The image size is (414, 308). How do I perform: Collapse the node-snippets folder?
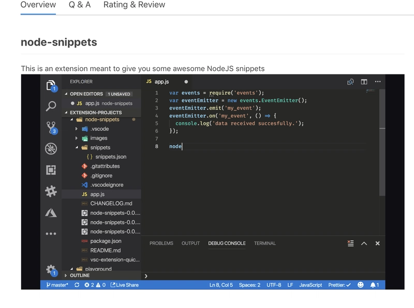point(71,119)
